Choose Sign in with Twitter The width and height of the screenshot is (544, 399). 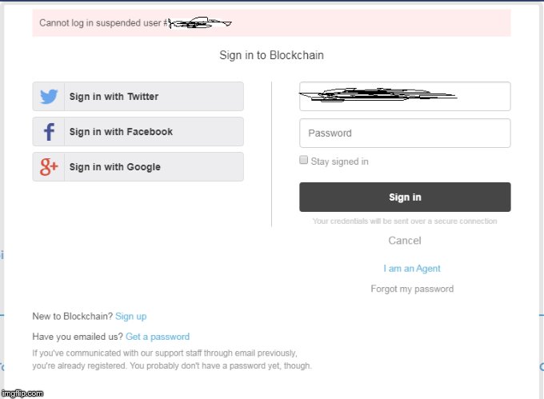tap(138, 97)
